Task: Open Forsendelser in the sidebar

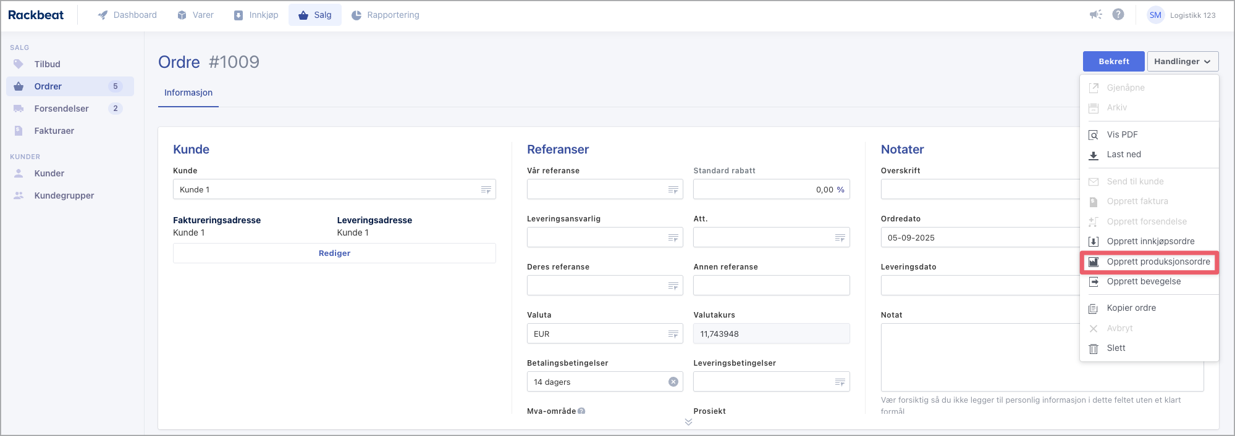Action: coord(62,109)
